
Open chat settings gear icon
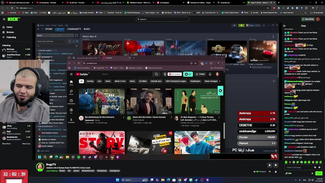(312, 173)
